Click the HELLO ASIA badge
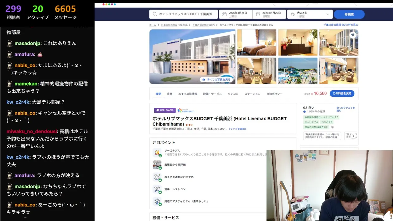 pyautogui.click(x=165, y=110)
